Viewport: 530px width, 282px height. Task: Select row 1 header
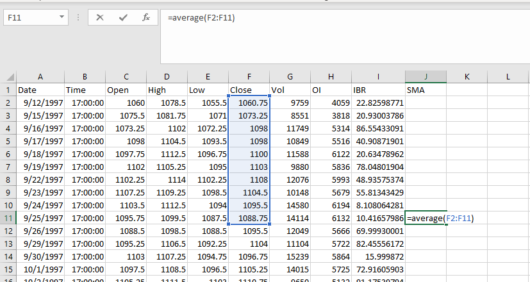coord(8,90)
